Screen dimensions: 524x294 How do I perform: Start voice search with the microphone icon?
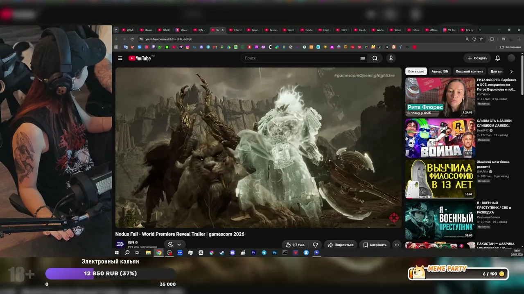(391, 58)
